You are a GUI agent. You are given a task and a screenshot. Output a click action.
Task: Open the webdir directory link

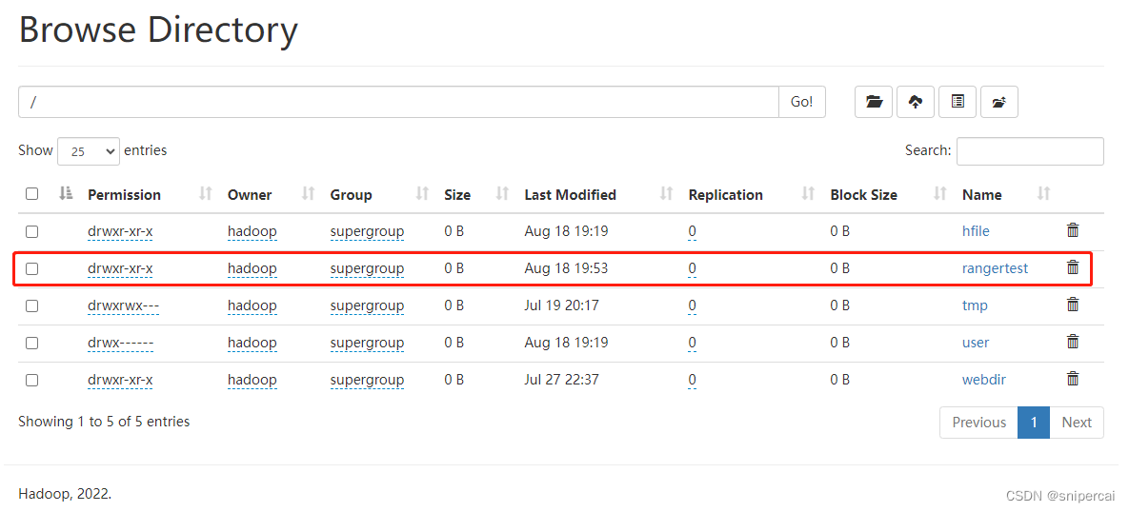[983, 380]
